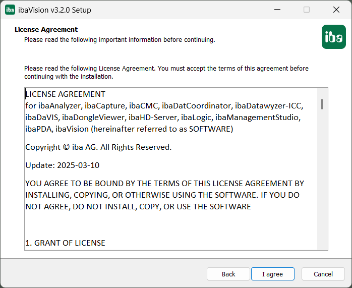
Task: Click the line starting 'YOU AGREE TO BE BOUND'
Action: point(164,184)
